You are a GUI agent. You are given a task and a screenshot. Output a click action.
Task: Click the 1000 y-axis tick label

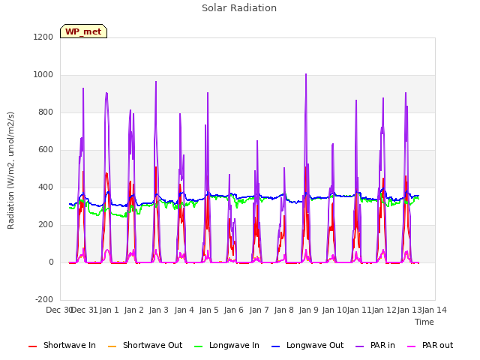[x=43, y=75]
